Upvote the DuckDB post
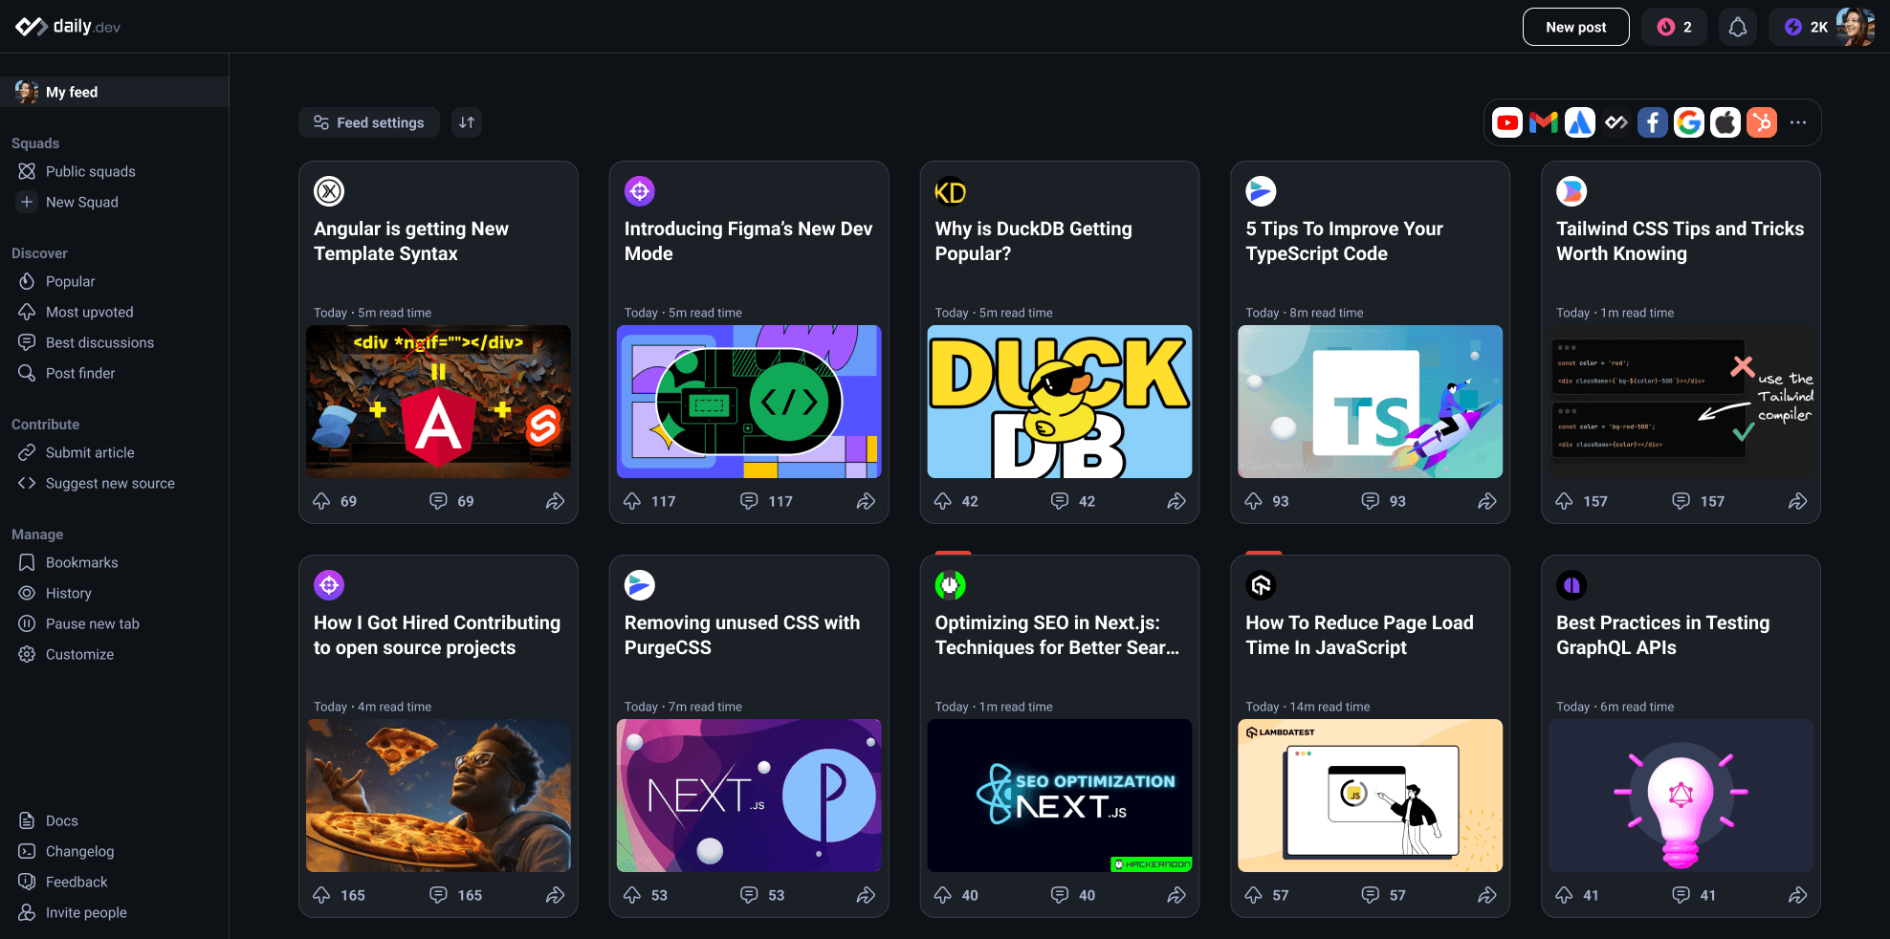 943,500
